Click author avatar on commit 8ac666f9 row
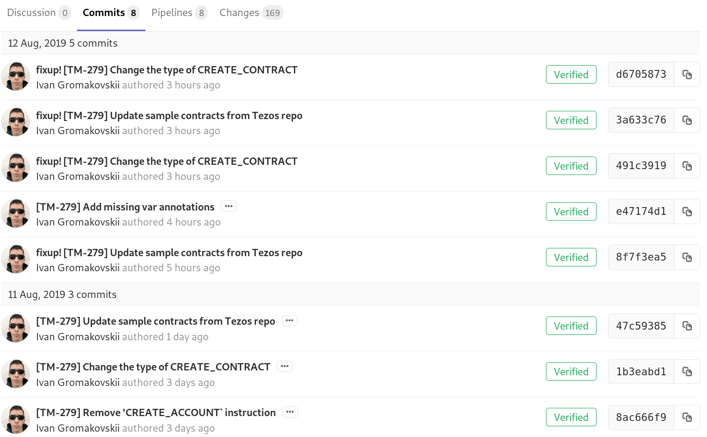Image resolution: width=707 pixels, height=437 pixels. 16,419
